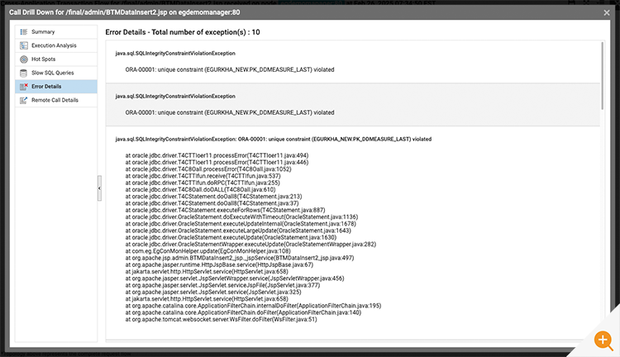Click stack line BTMDataInsert2_jsp._jspService java:497
620x357 pixels.
[x=240, y=258]
